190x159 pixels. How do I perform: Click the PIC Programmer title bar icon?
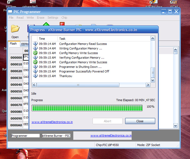tap(10, 11)
